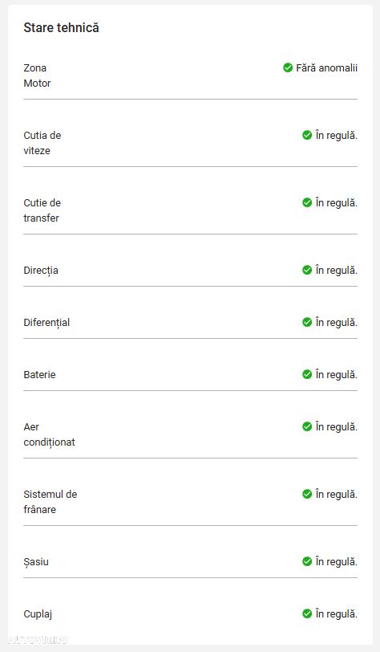This screenshot has height=652, width=380.
Task: Click the green check icon for Zona Motor
Action: pos(288,67)
